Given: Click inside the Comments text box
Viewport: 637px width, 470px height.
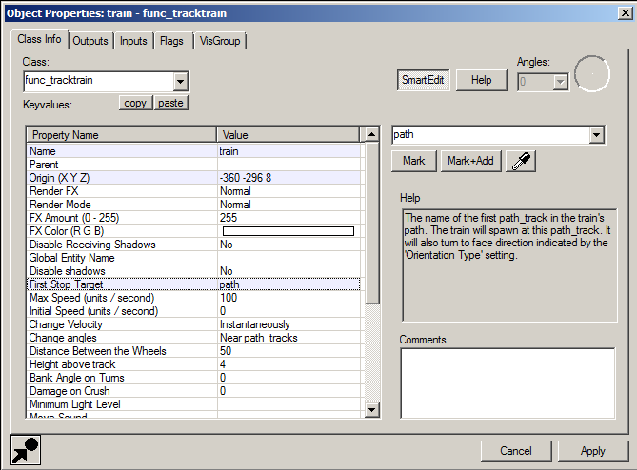Looking at the screenshot, I should pos(507,382).
